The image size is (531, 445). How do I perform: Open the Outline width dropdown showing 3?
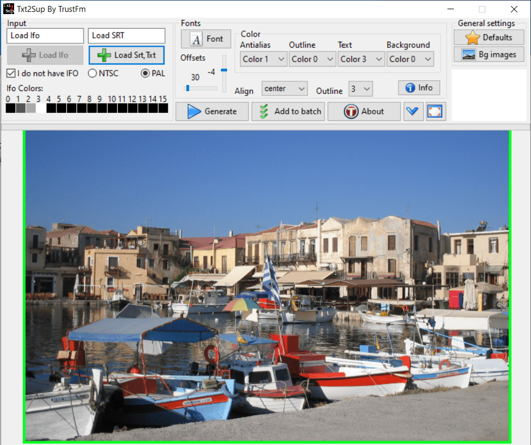361,89
